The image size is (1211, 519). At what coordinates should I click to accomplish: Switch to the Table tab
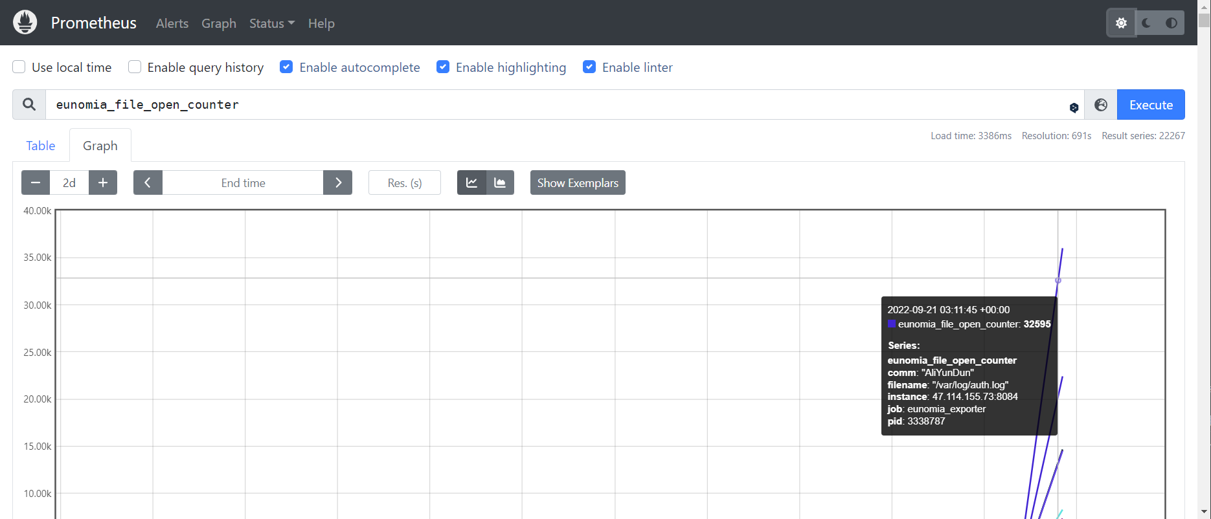click(x=40, y=146)
